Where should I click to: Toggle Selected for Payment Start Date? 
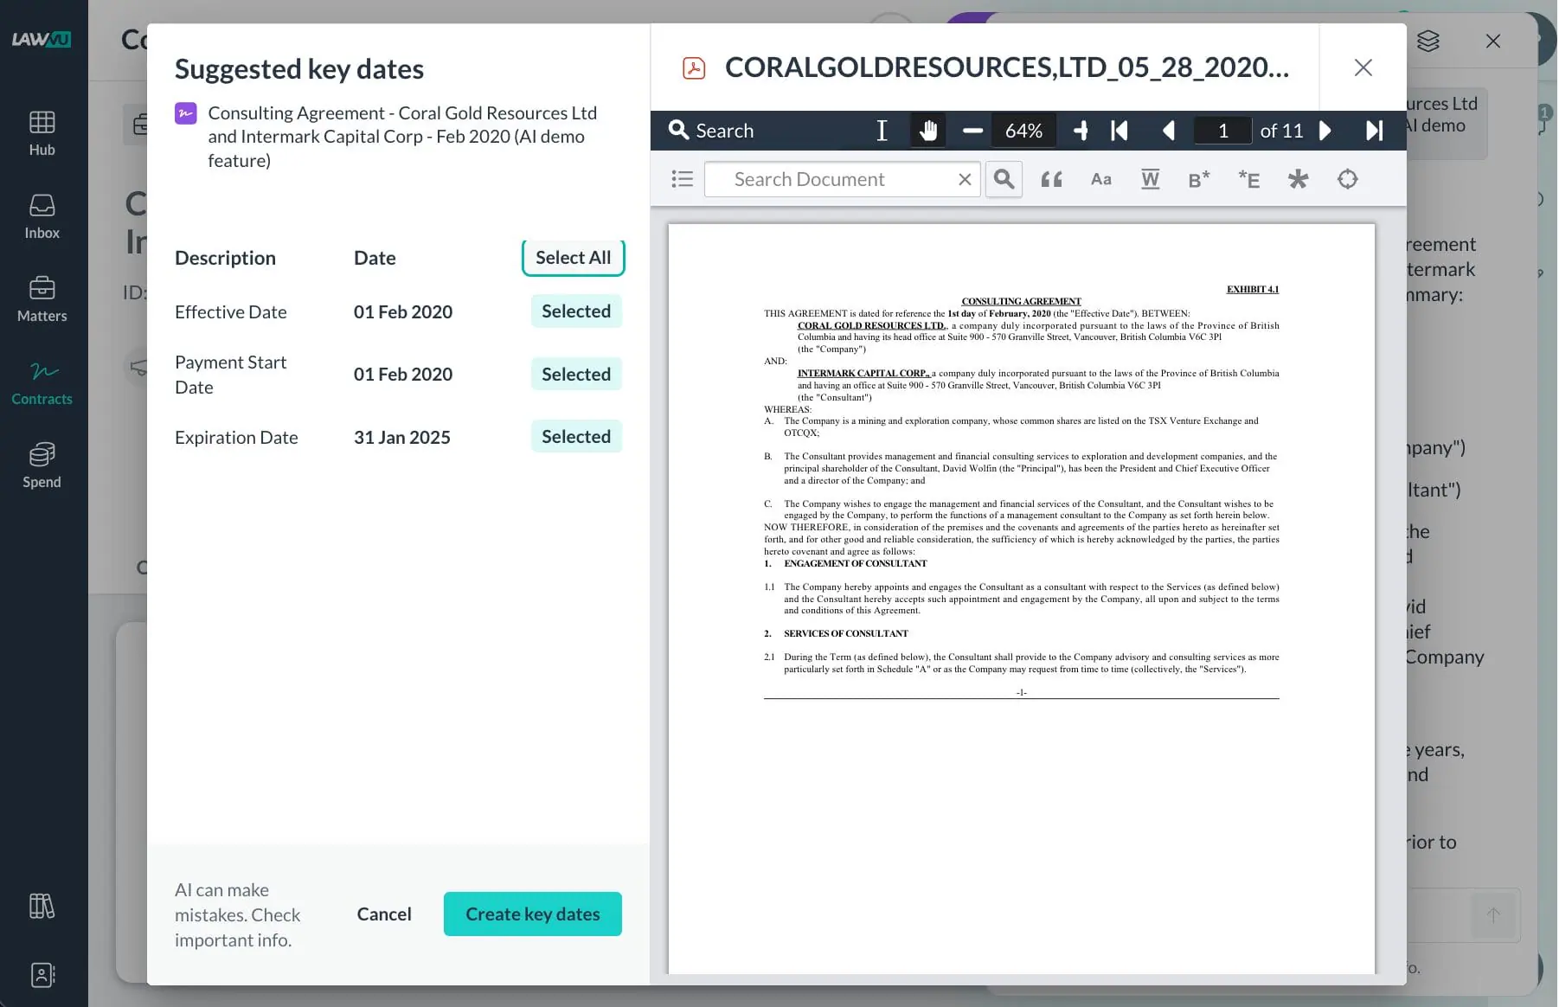[x=576, y=374]
